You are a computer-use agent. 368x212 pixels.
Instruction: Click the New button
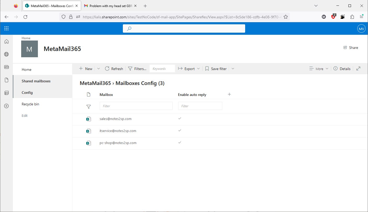(x=86, y=69)
